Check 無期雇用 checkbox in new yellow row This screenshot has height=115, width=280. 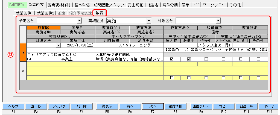click(x=241, y=78)
